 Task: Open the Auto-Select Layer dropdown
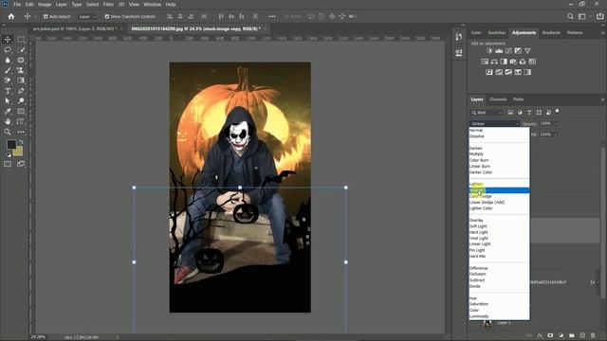(x=87, y=17)
